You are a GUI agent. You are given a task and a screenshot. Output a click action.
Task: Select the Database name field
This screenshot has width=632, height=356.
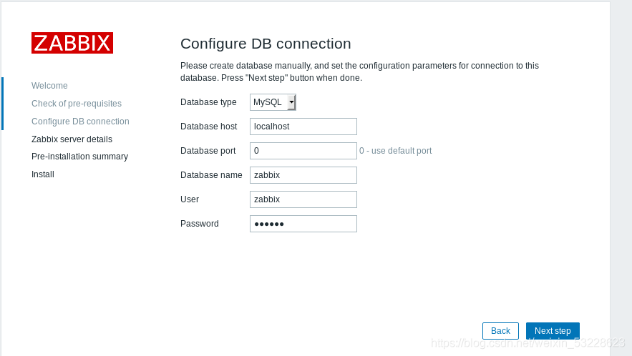tap(303, 175)
